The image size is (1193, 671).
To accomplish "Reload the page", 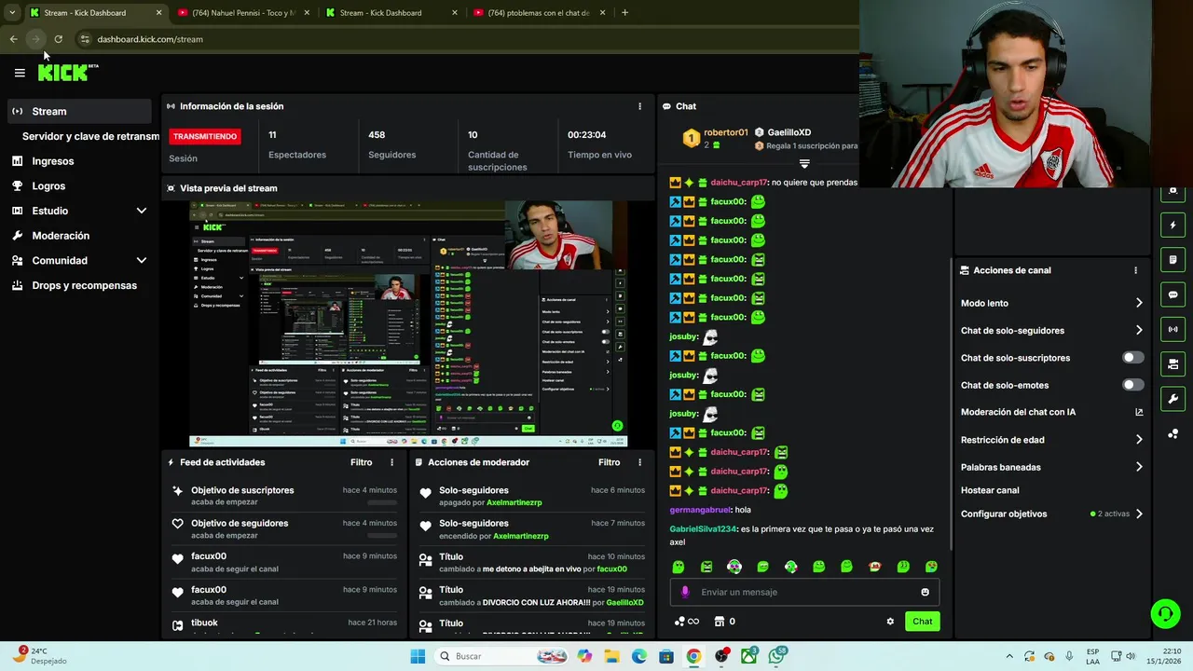I will [58, 39].
